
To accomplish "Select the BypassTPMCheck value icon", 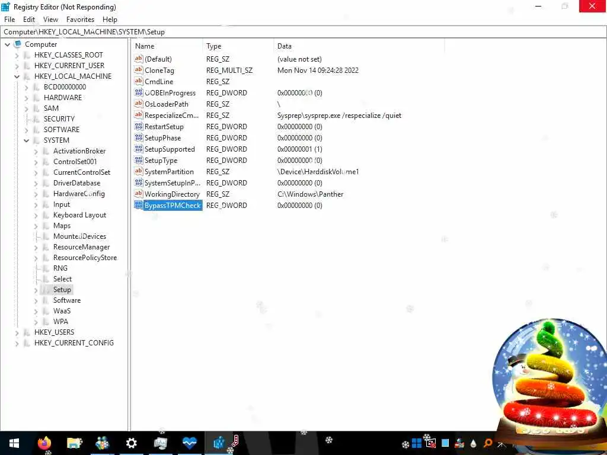I will tap(139, 206).
